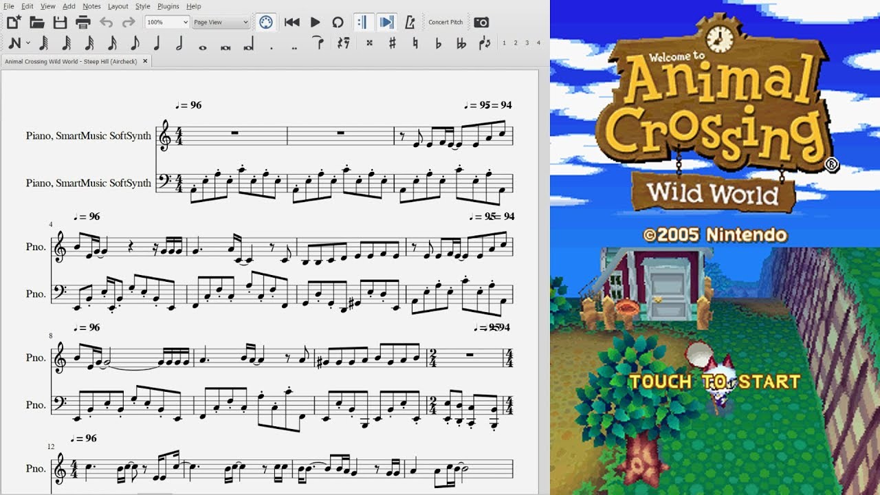Close the Steep Hill score tab
Screen dimensions: 880x495
click(x=145, y=61)
